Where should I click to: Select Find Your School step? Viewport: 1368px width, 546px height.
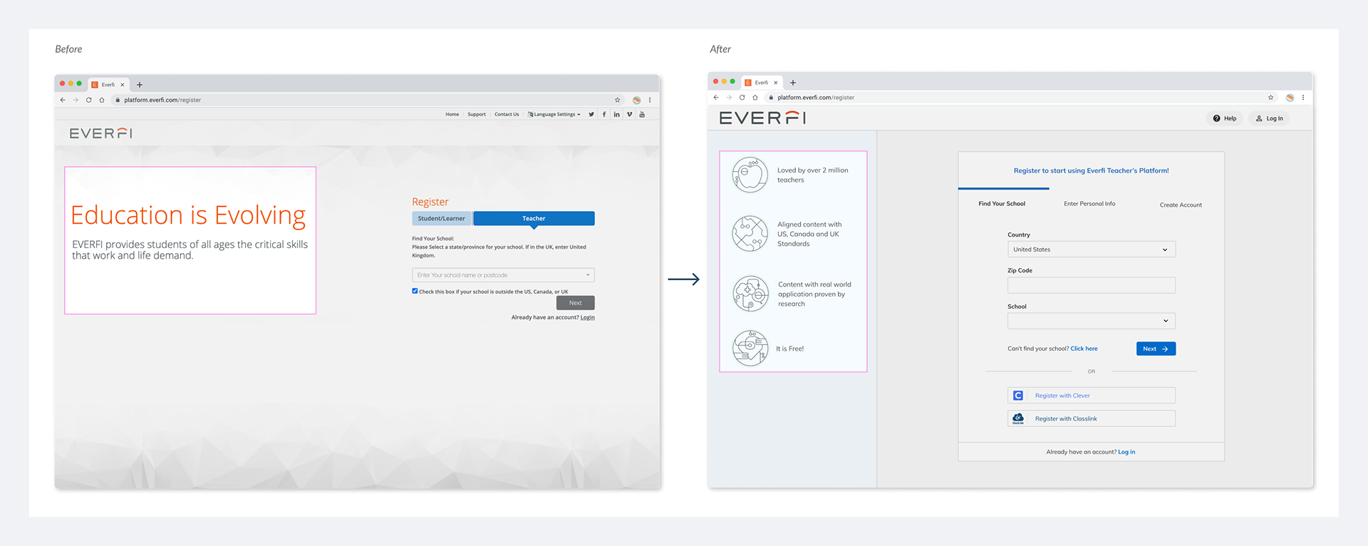[x=1002, y=204]
